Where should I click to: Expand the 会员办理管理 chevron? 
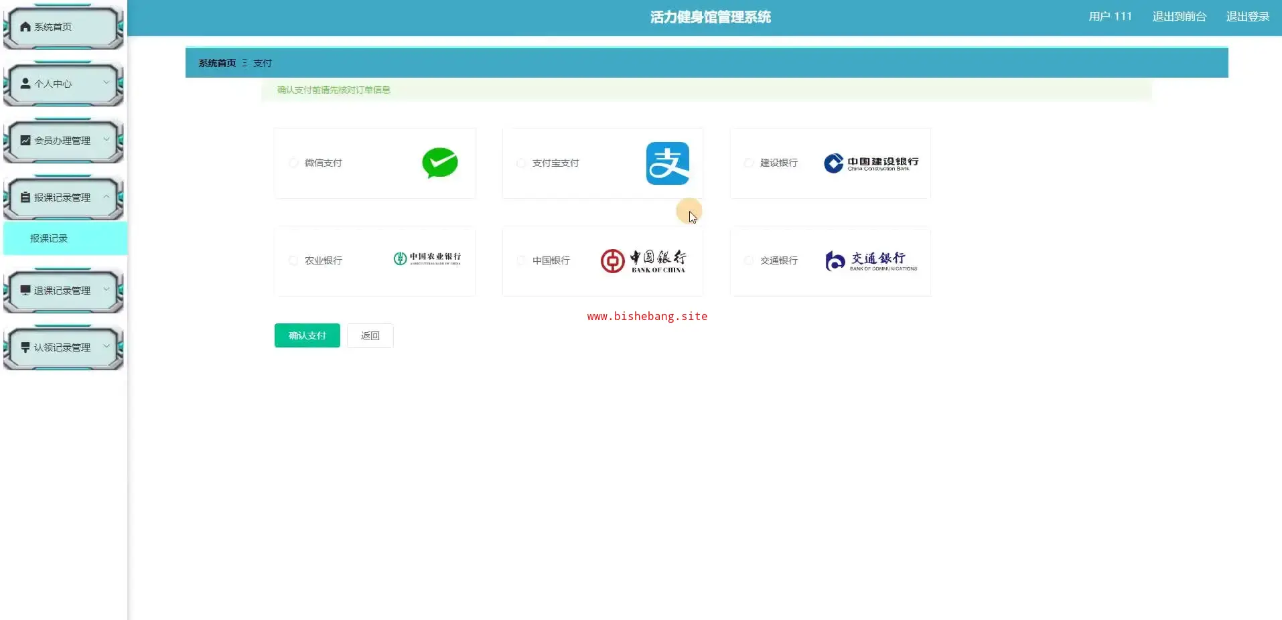(106, 139)
